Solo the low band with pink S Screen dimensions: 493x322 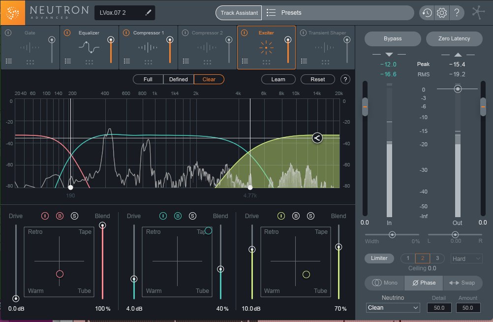pyautogui.click(x=74, y=216)
